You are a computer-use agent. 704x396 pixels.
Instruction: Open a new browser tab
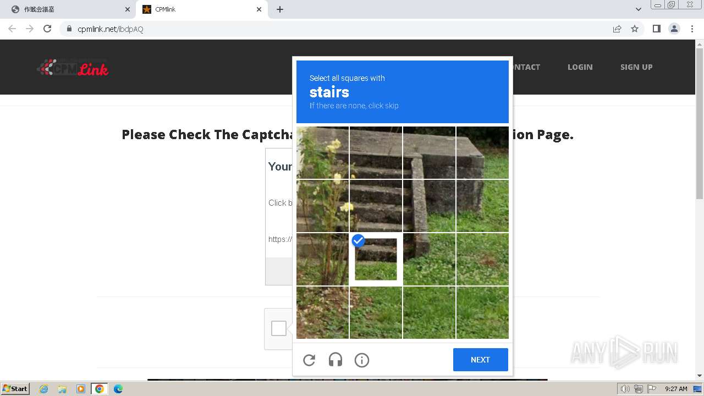point(280,9)
